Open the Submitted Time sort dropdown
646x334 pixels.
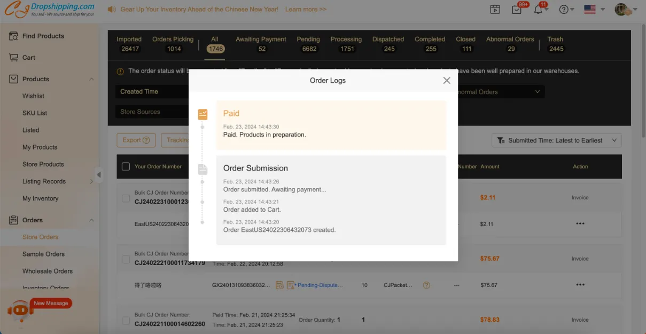tap(556, 141)
